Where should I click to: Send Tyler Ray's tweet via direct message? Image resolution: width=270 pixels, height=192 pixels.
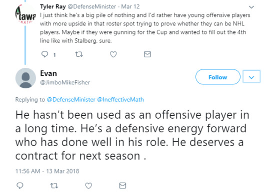[x=147, y=54]
